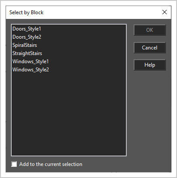Enable Add to the current selection
The height and width of the screenshot is (178, 177).
click(x=14, y=164)
